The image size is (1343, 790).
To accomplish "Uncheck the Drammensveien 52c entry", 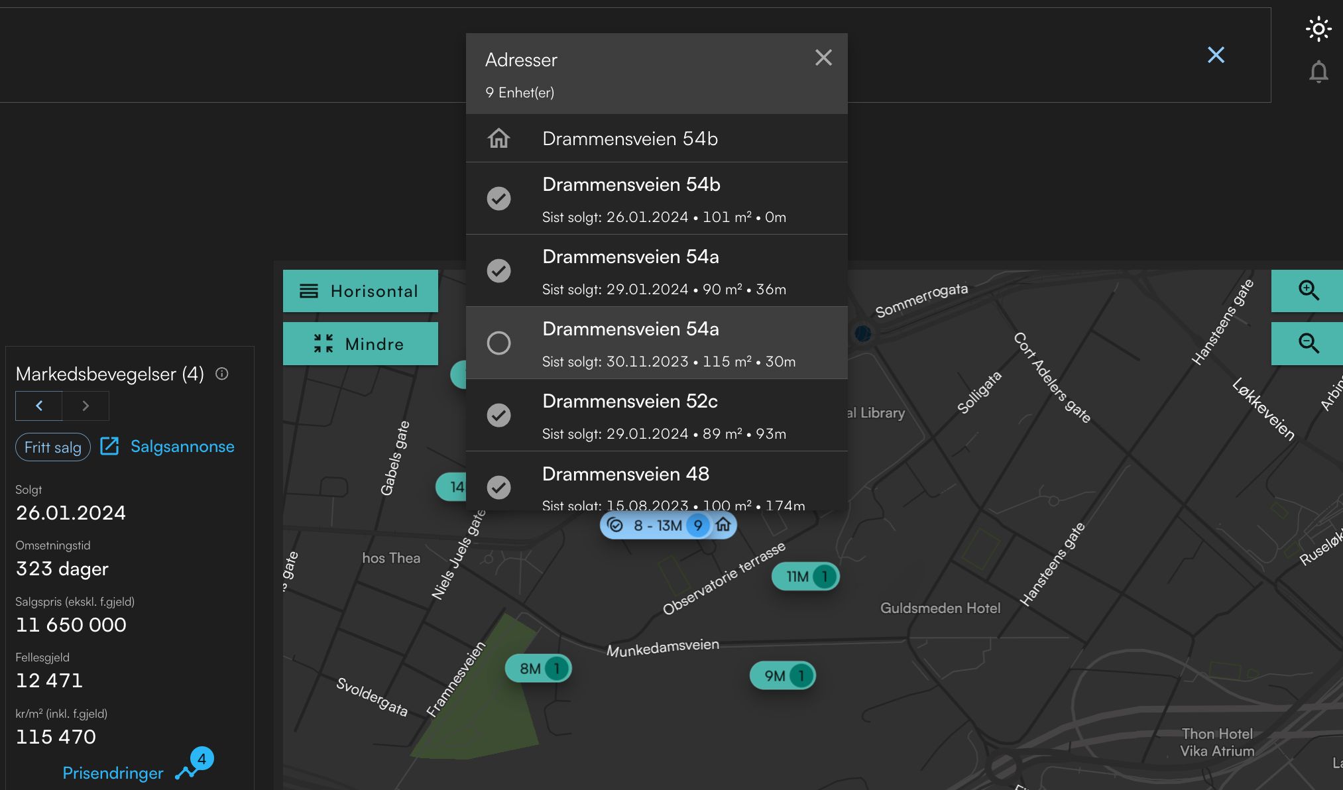I will point(498,415).
